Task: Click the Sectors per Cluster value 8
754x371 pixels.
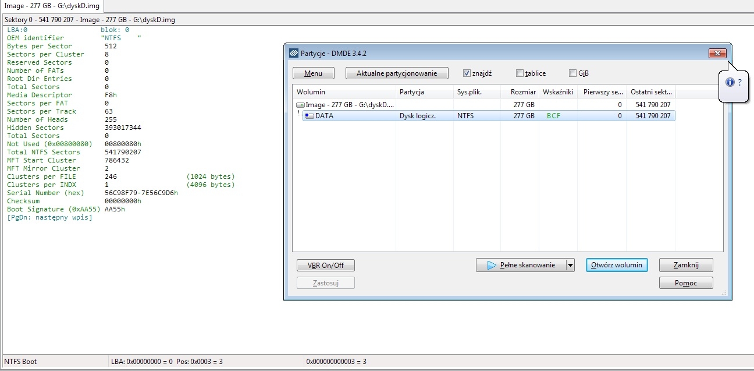Action: pyautogui.click(x=106, y=54)
